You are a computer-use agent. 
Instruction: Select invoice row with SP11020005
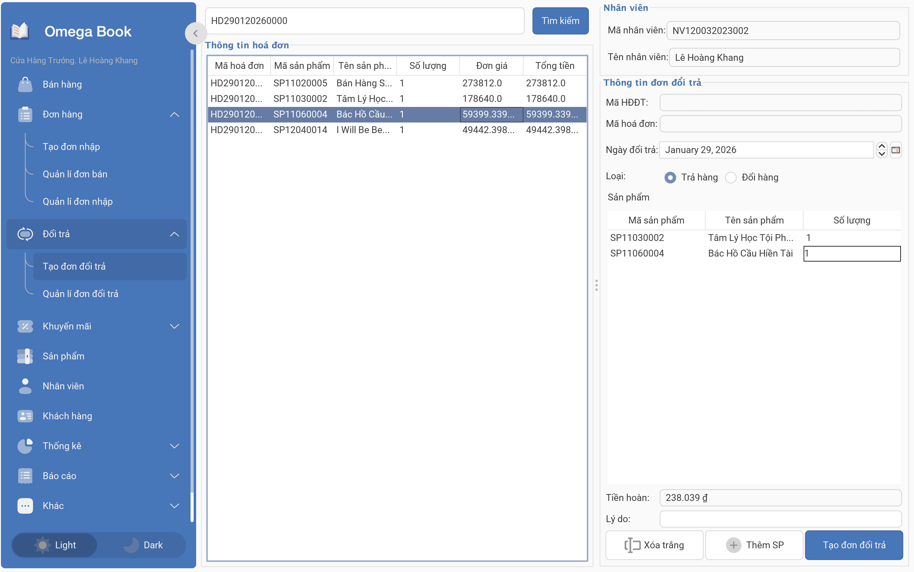click(x=397, y=83)
